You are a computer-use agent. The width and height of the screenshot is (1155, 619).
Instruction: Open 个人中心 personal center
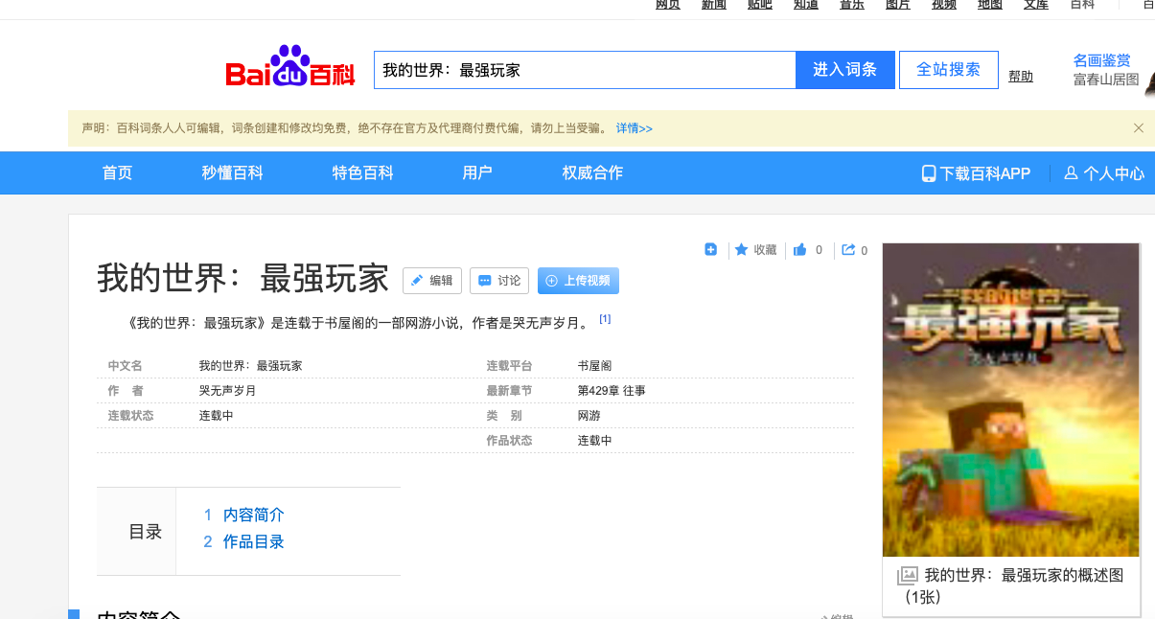click(1114, 173)
